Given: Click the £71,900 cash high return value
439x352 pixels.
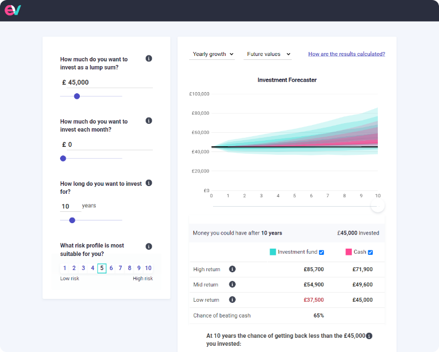Looking at the screenshot, I should coord(363,270).
